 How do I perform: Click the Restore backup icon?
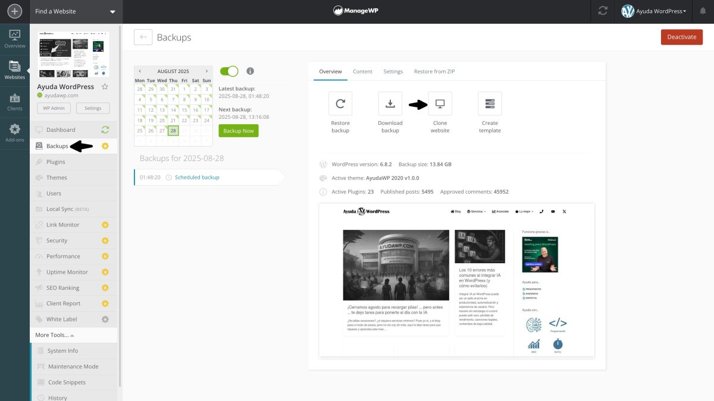click(x=340, y=103)
